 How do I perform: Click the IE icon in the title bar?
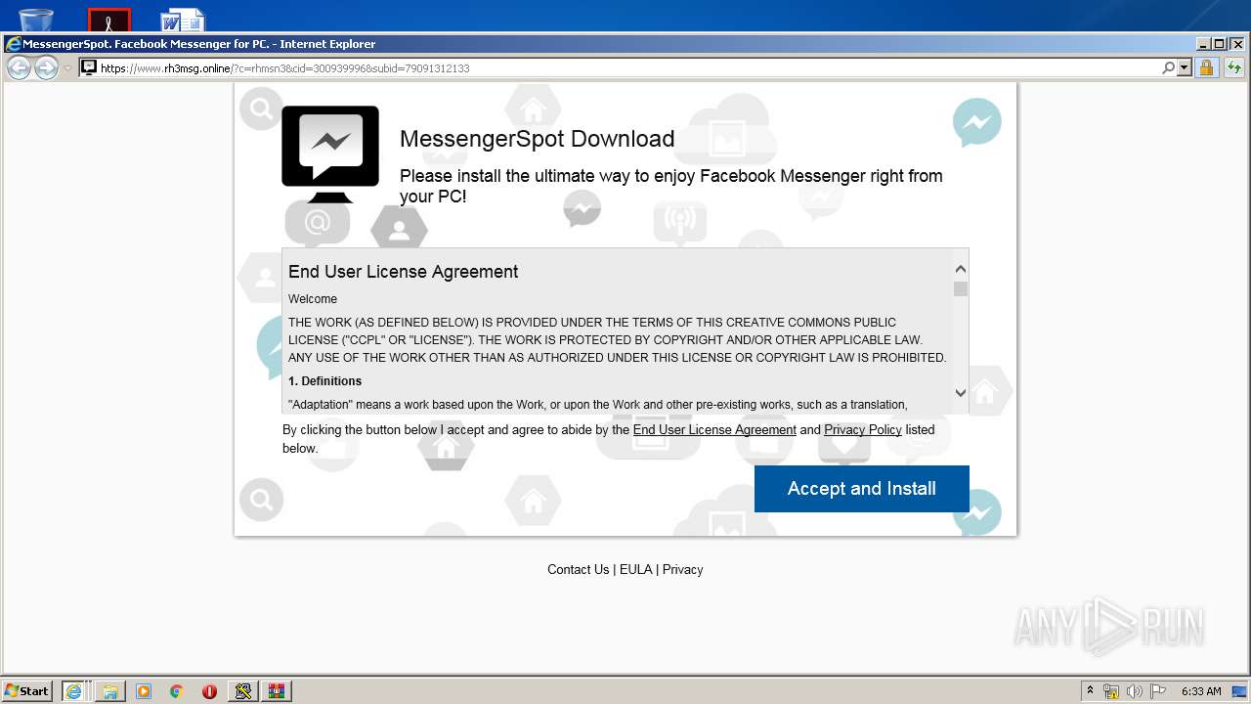click(x=14, y=44)
